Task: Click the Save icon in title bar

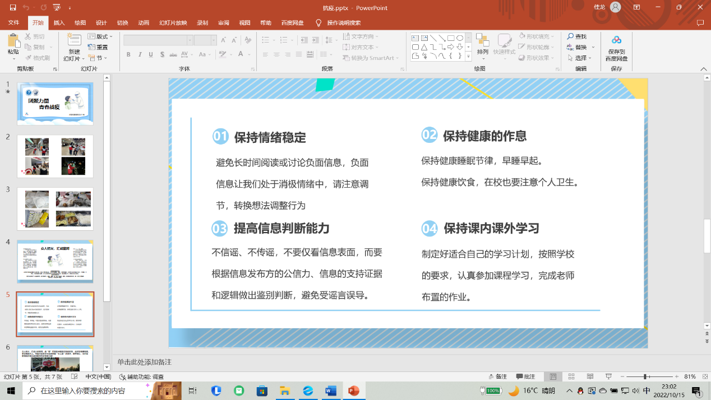Action: click(x=13, y=8)
